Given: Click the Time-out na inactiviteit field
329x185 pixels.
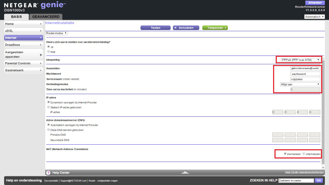Looking at the screenshot, I should pos(305,90).
